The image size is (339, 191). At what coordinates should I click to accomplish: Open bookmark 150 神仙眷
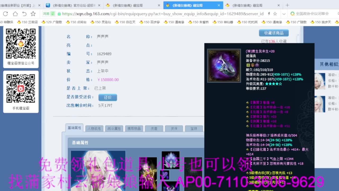(x=223, y=22)
